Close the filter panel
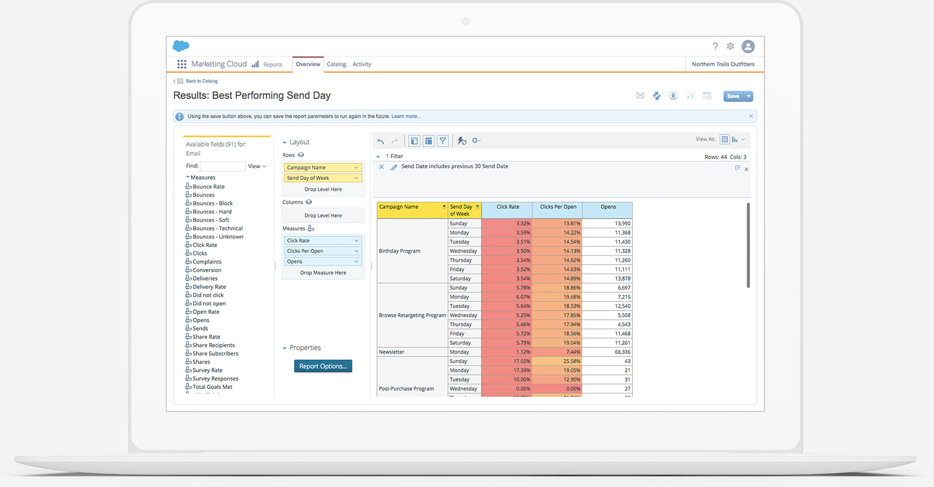 (747, 170)
